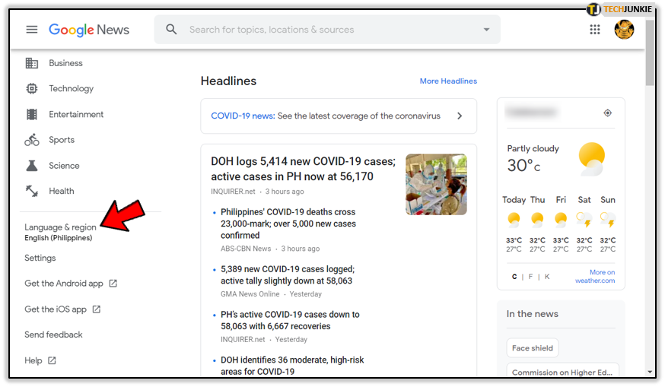Go to Technology section
The width and height of the screenshot is (665, 387).
tap(71, 89)
